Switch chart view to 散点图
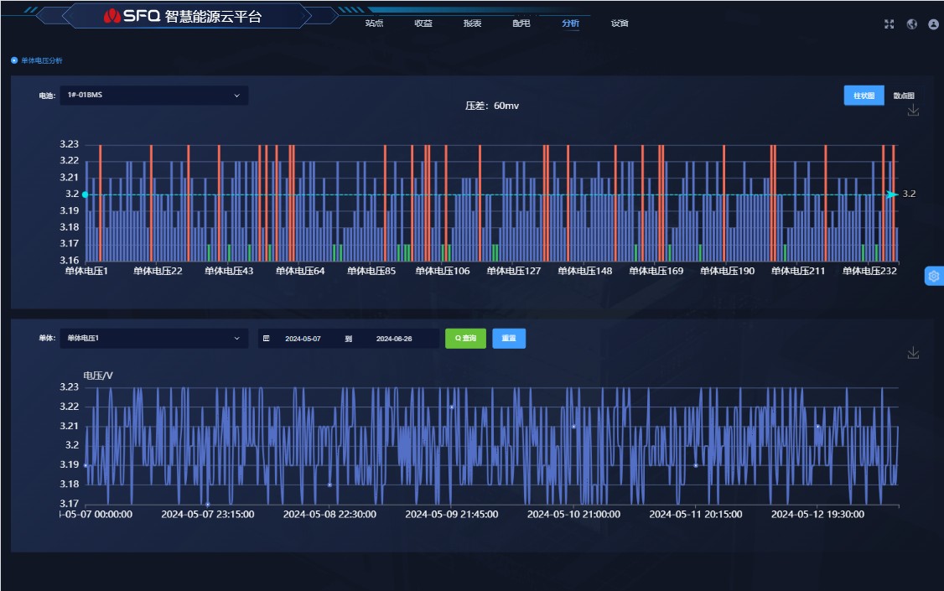The height and width of the screenshot is (591, 944). [904, 96]
